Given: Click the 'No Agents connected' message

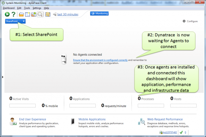Looking at the screenshot, I should pos(88,55).
